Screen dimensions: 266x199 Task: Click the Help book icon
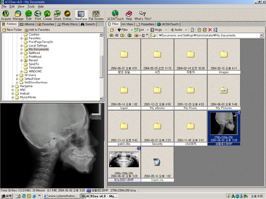tap(129, 15)
